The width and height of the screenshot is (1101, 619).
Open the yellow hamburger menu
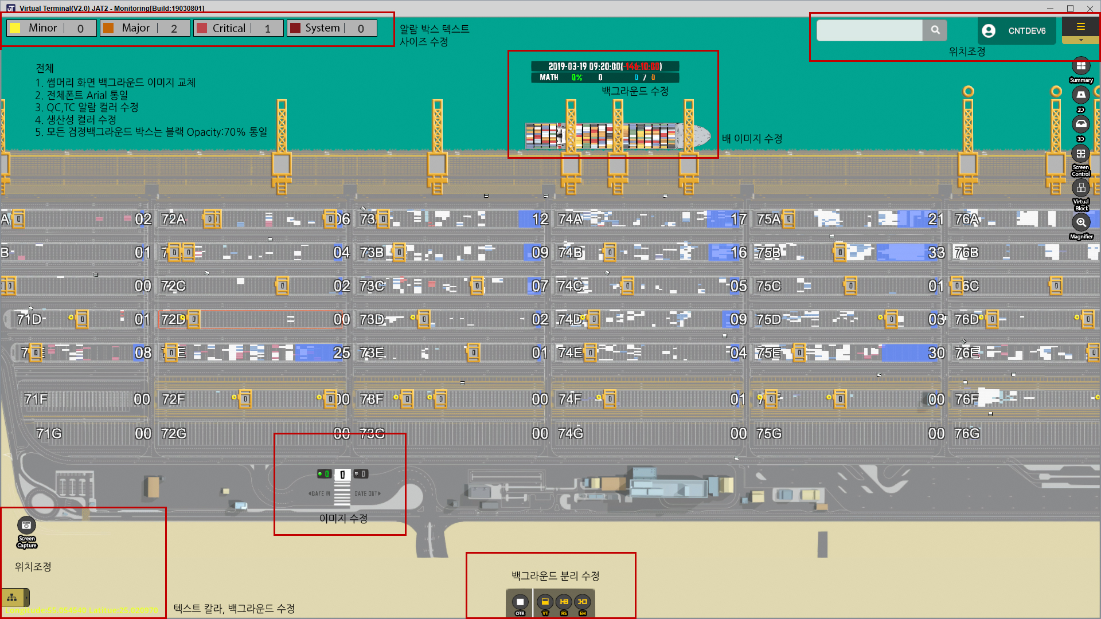tap(1081, 26)
